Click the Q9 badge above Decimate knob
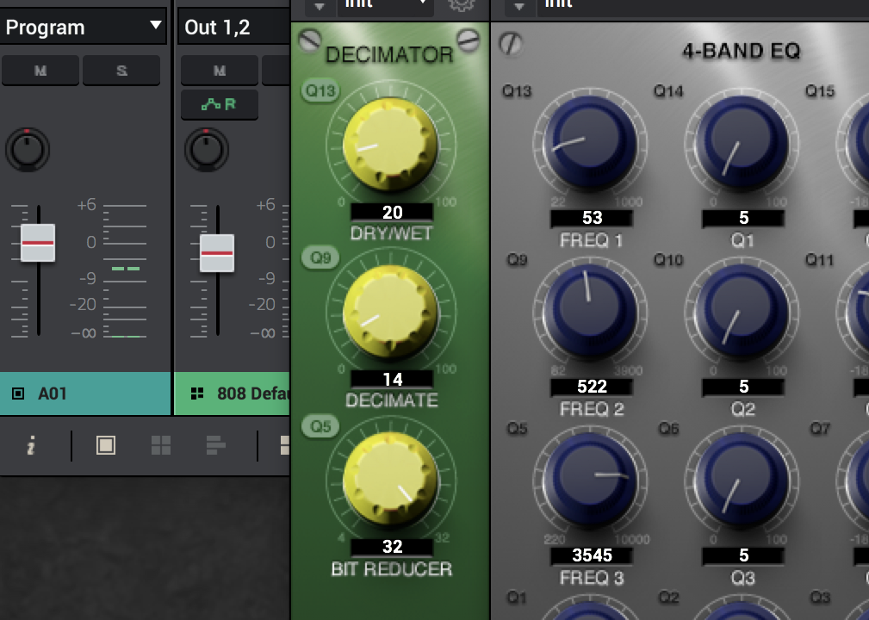Screen dimensions: 869x620 pyautogui.click(x=320, y=258)
